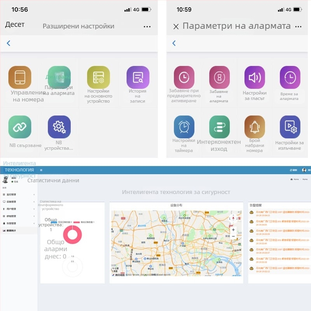
Task: Open Настройки на основното устройство icon
Action: tap(98, 77)
